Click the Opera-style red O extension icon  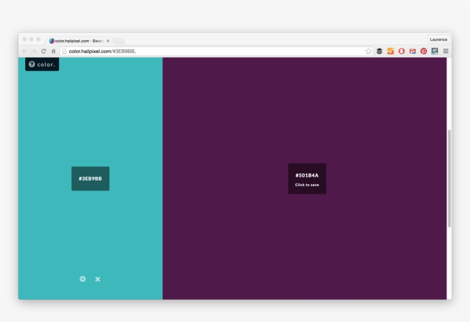point(401,51)
